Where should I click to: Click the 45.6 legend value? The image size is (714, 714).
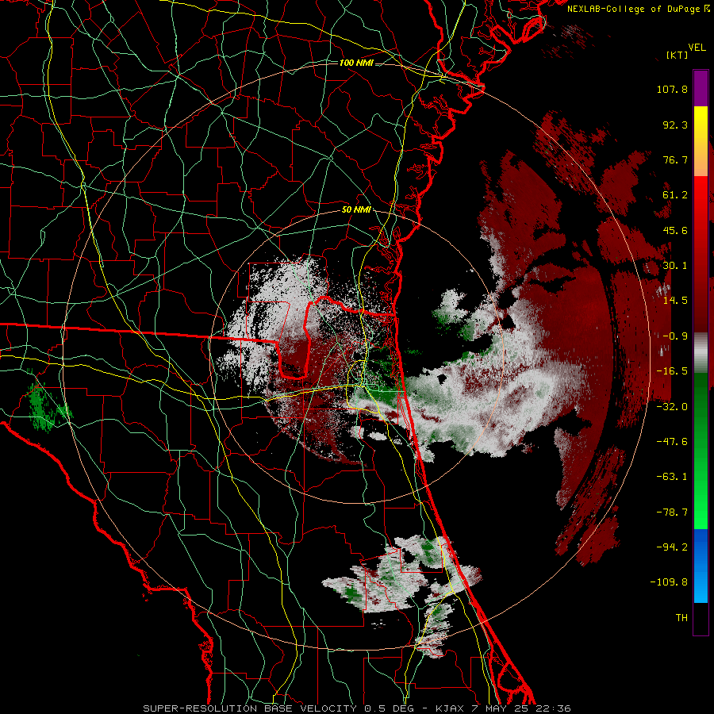pos(675,230)
